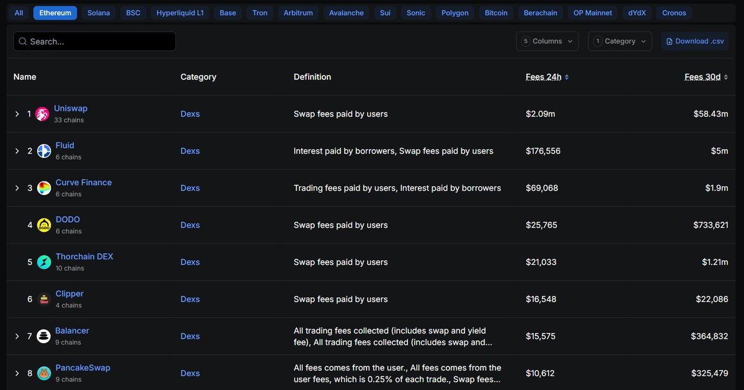Select the All chains tab
The width and height of the screenshot is (744, 390).
point(19,13)
